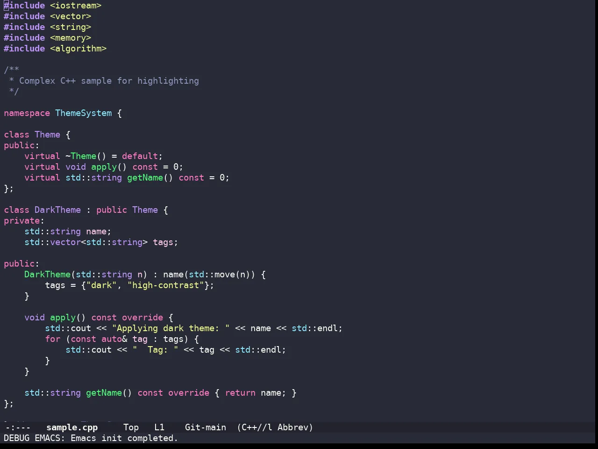Click the 'return' keyword in getName
This screenshot has width=598, height=449.
[240, 393]
